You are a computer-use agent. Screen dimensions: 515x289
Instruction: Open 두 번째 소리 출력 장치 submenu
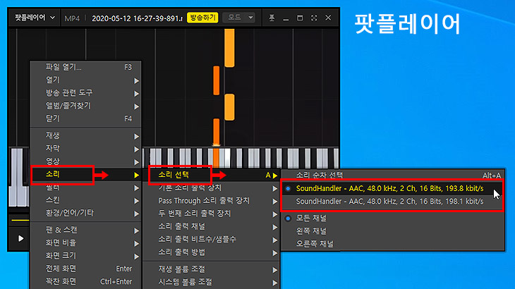pos(211,214)
